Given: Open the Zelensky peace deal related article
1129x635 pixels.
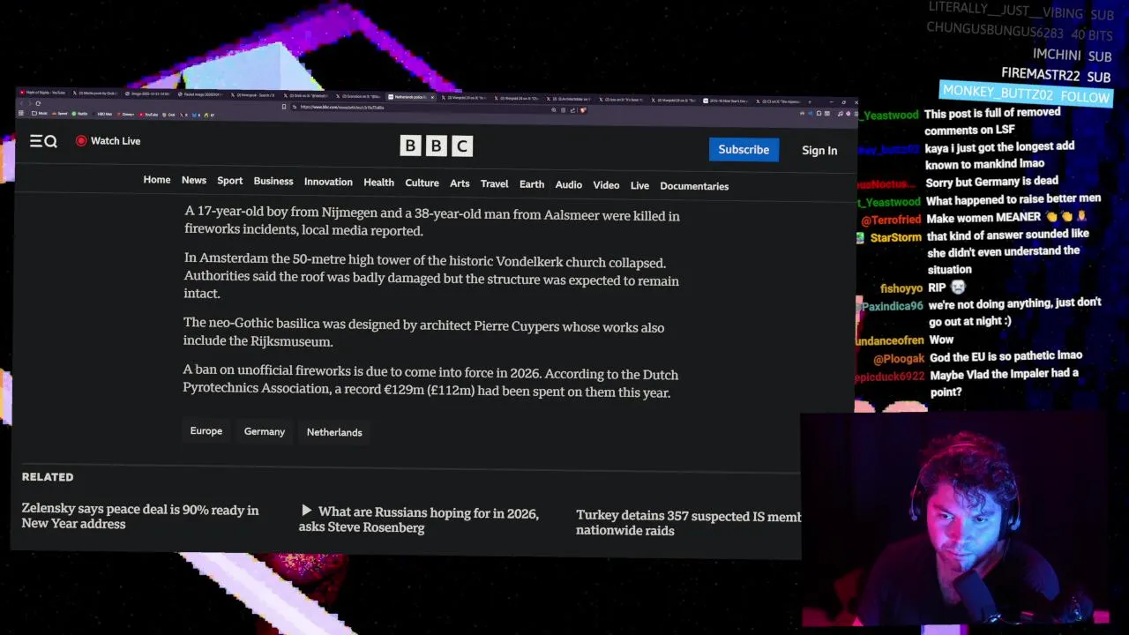Looking at the screenshot, I should pos(140,517).
